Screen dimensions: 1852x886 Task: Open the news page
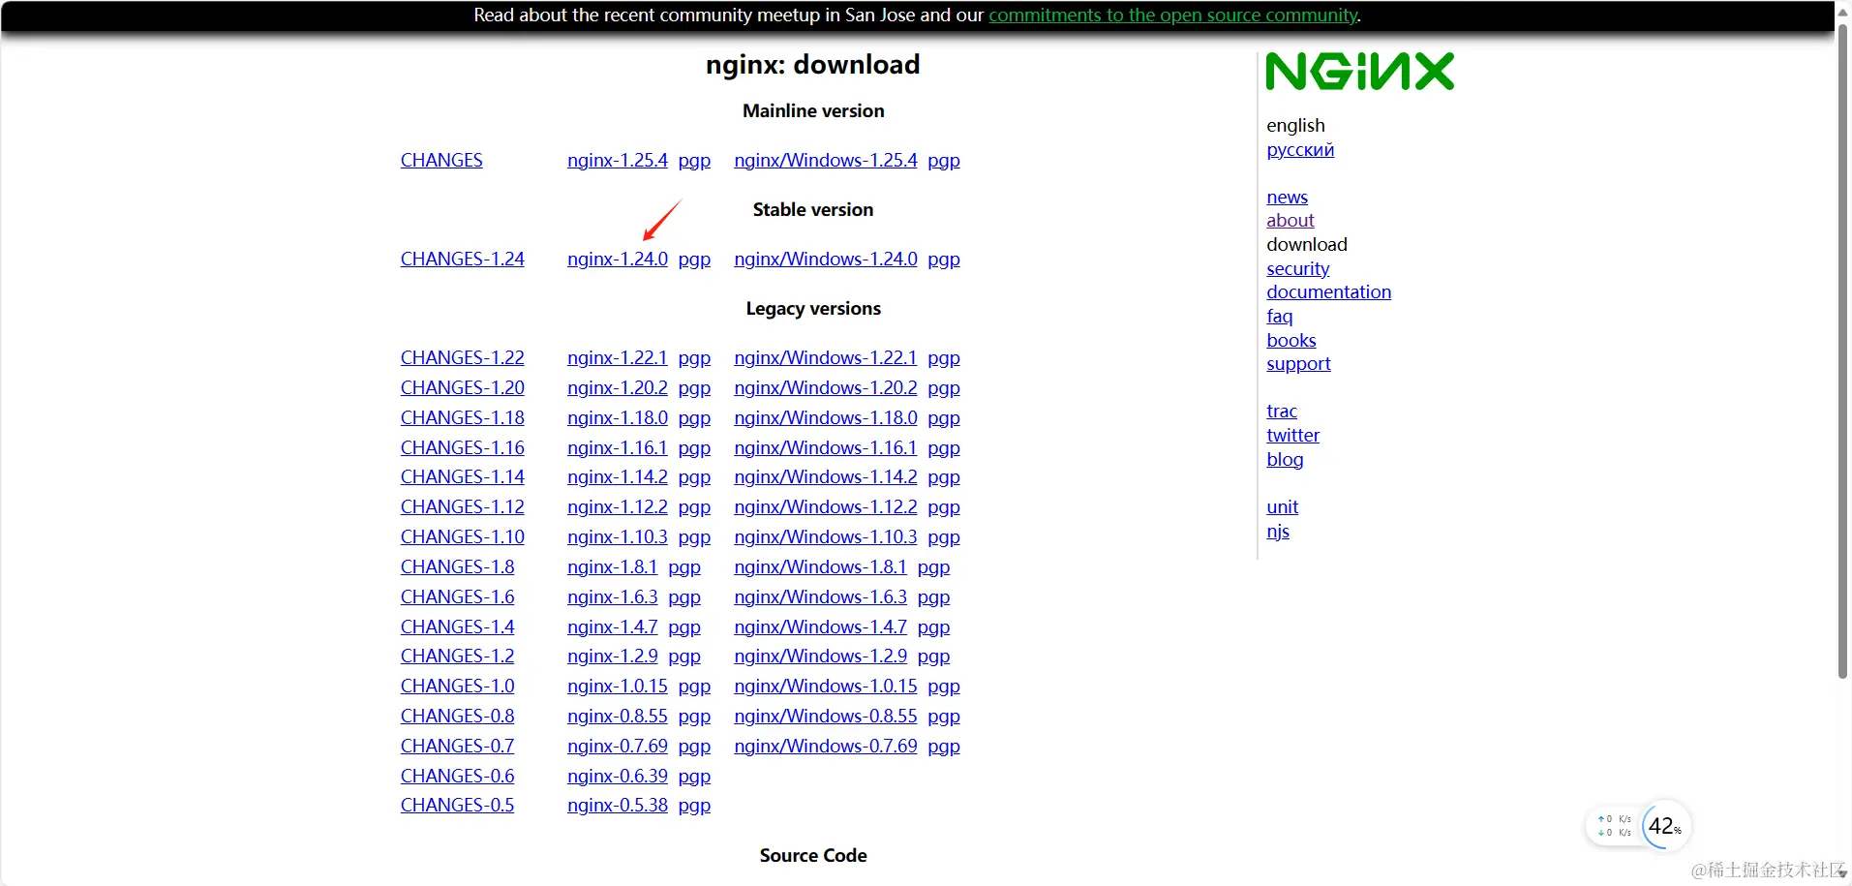click(1287, 197)
